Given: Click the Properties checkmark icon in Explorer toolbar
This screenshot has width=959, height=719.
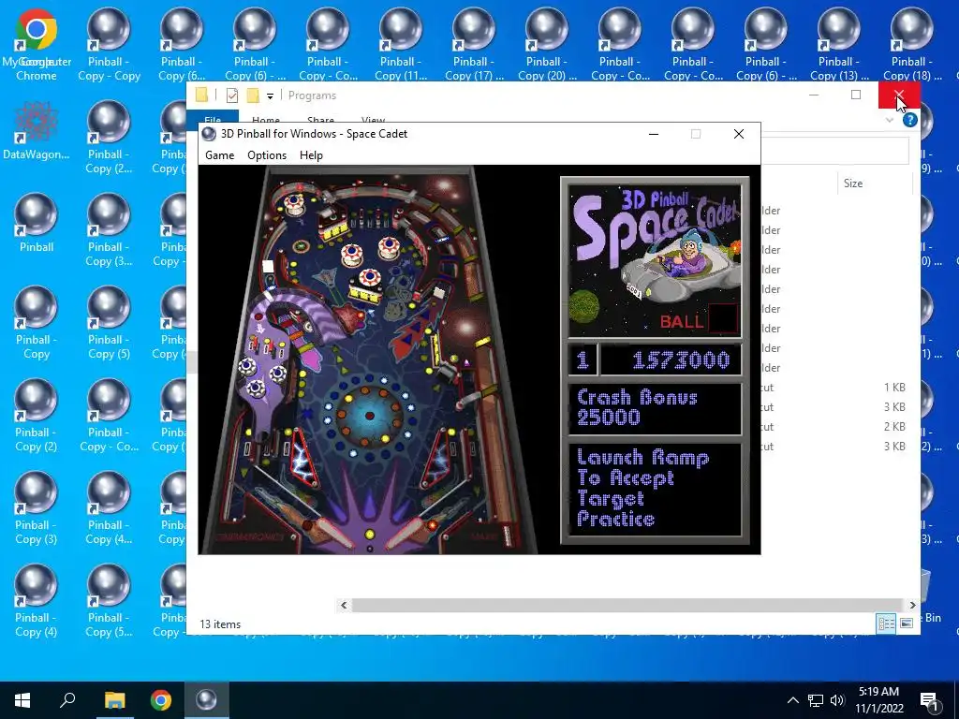Looking at the screenshot, I should tap(232, 95).
